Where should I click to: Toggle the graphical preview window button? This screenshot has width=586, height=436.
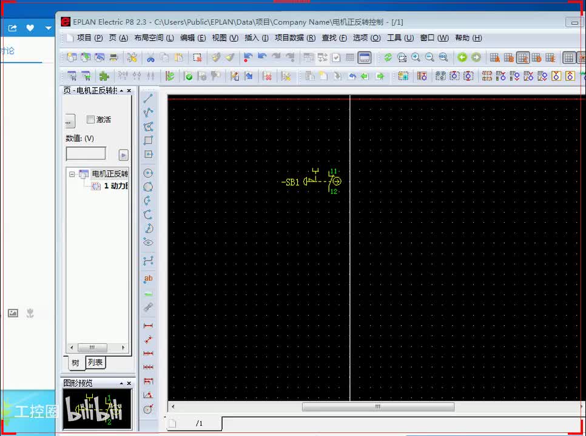point(365,58)
